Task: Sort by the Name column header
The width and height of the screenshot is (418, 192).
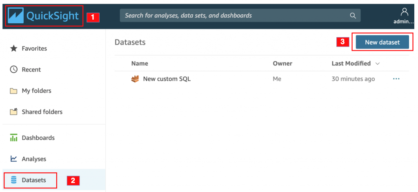Action: (x=140, y=63)
